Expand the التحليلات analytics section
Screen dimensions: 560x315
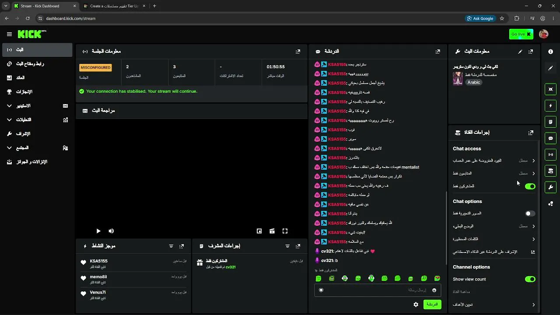(x=37, y=120)
